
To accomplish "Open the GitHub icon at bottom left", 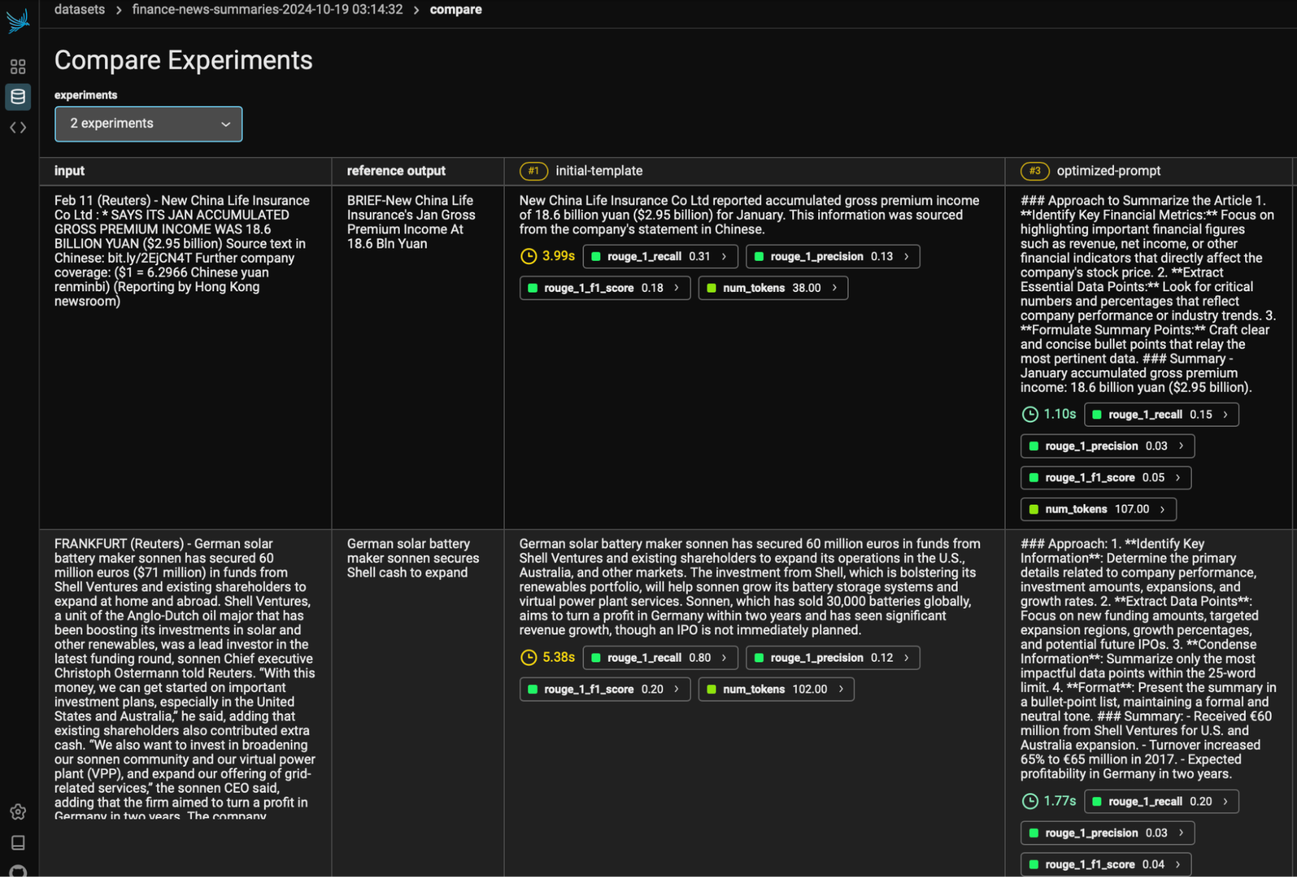I will [18, 871].
